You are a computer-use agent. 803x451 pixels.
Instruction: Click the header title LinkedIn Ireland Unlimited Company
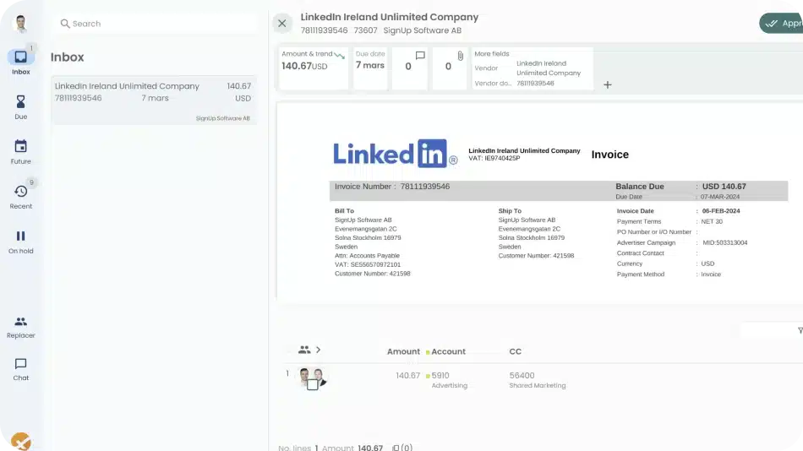coord(389,17)
